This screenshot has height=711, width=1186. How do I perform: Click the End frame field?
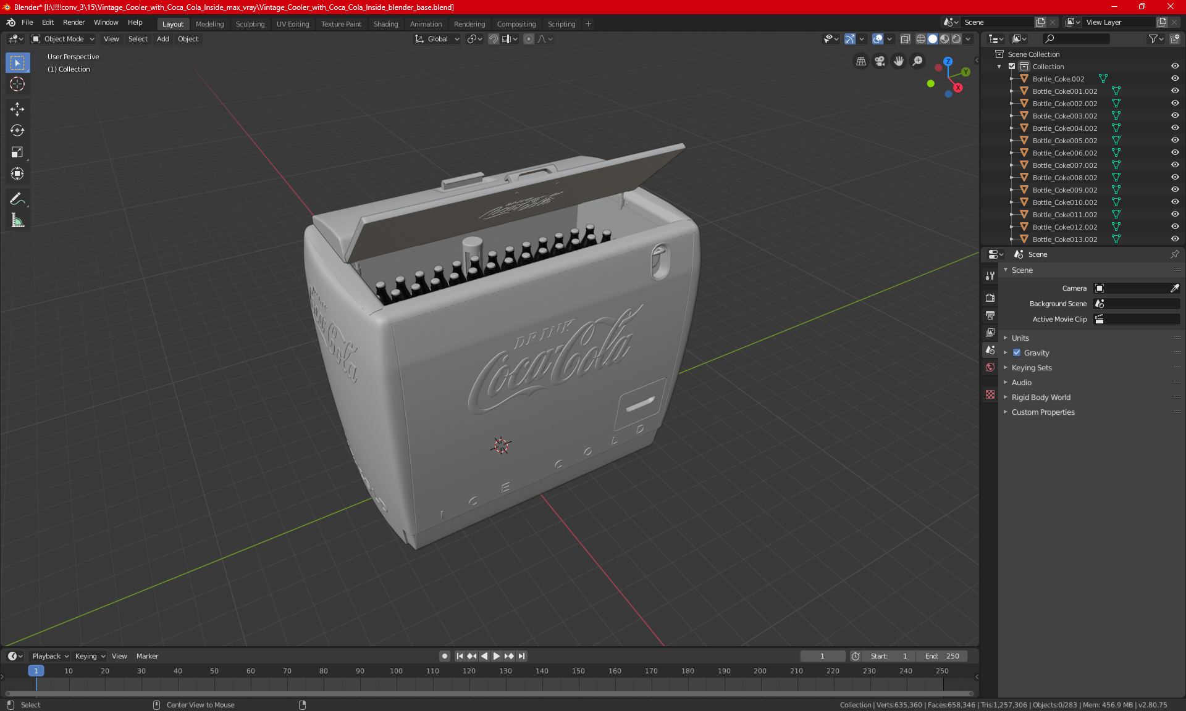tap(942, 656)
